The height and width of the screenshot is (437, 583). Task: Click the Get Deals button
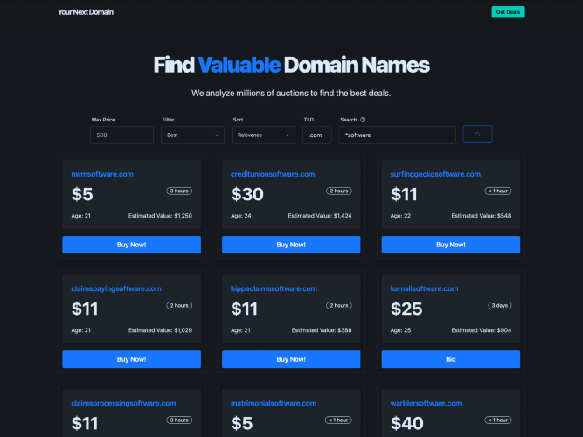click(x=508, y=12)
